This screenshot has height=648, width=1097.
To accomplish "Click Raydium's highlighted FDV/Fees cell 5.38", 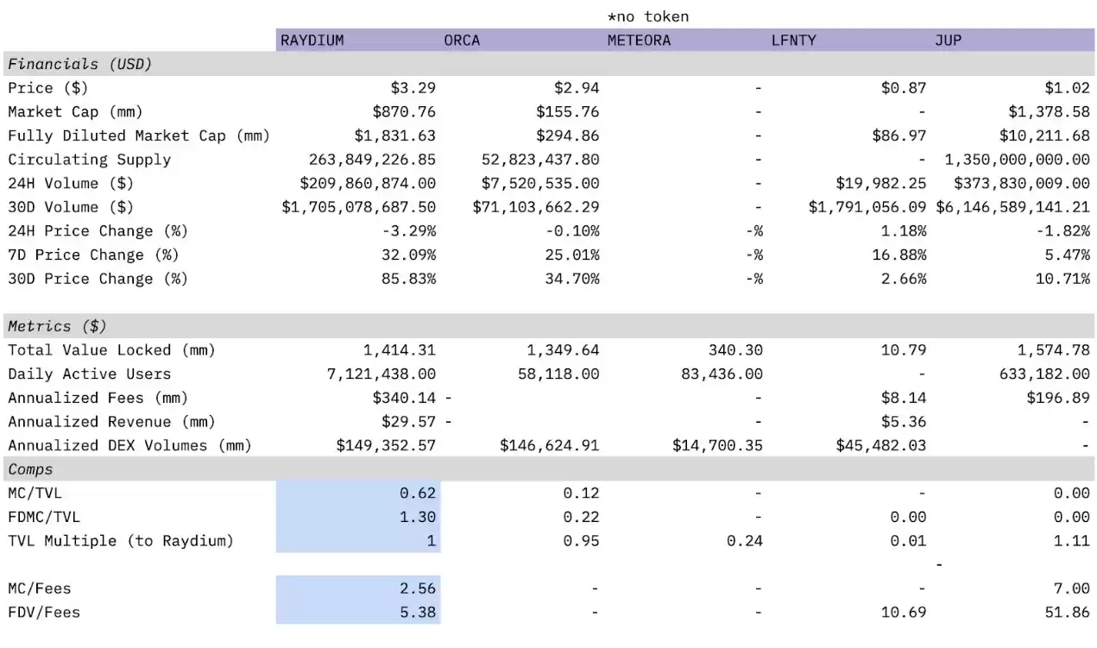I will click(417, 613).
